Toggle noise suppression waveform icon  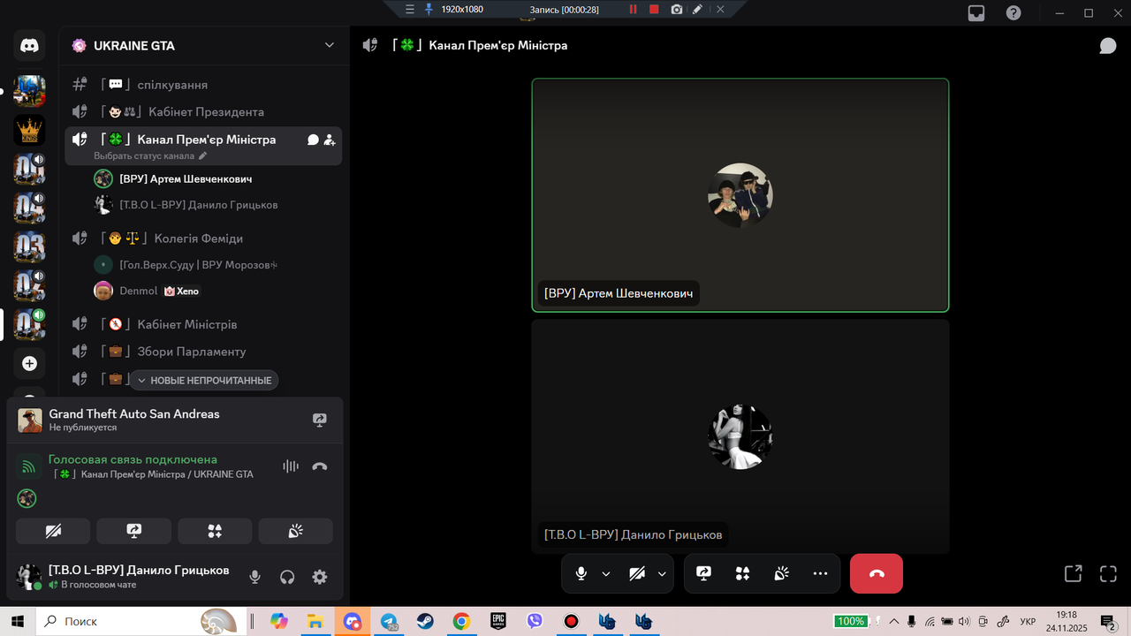(x=291, y=466)
